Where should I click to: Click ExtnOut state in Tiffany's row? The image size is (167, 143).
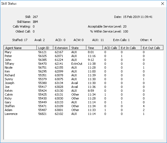point(77,63)
